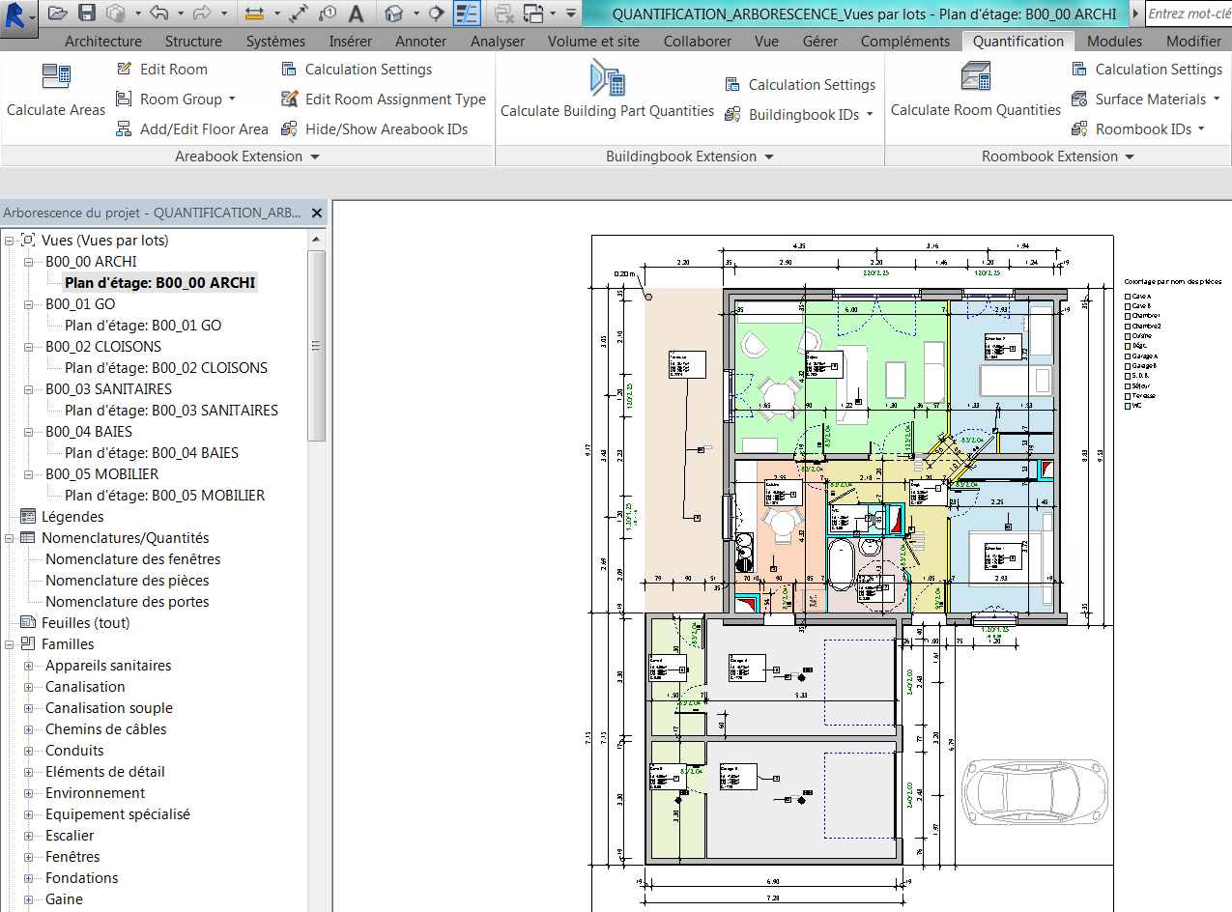Switch to the Modifier ribbon tab

click(1193, 42)
